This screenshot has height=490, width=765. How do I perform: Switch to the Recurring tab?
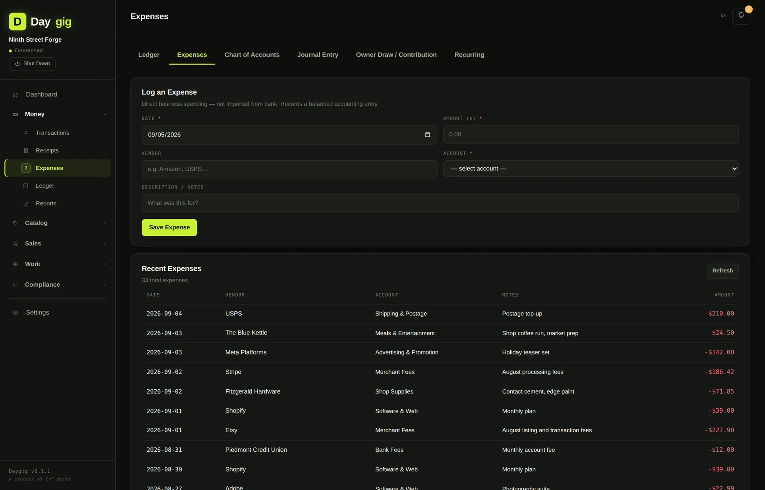(x=469, y=55)
